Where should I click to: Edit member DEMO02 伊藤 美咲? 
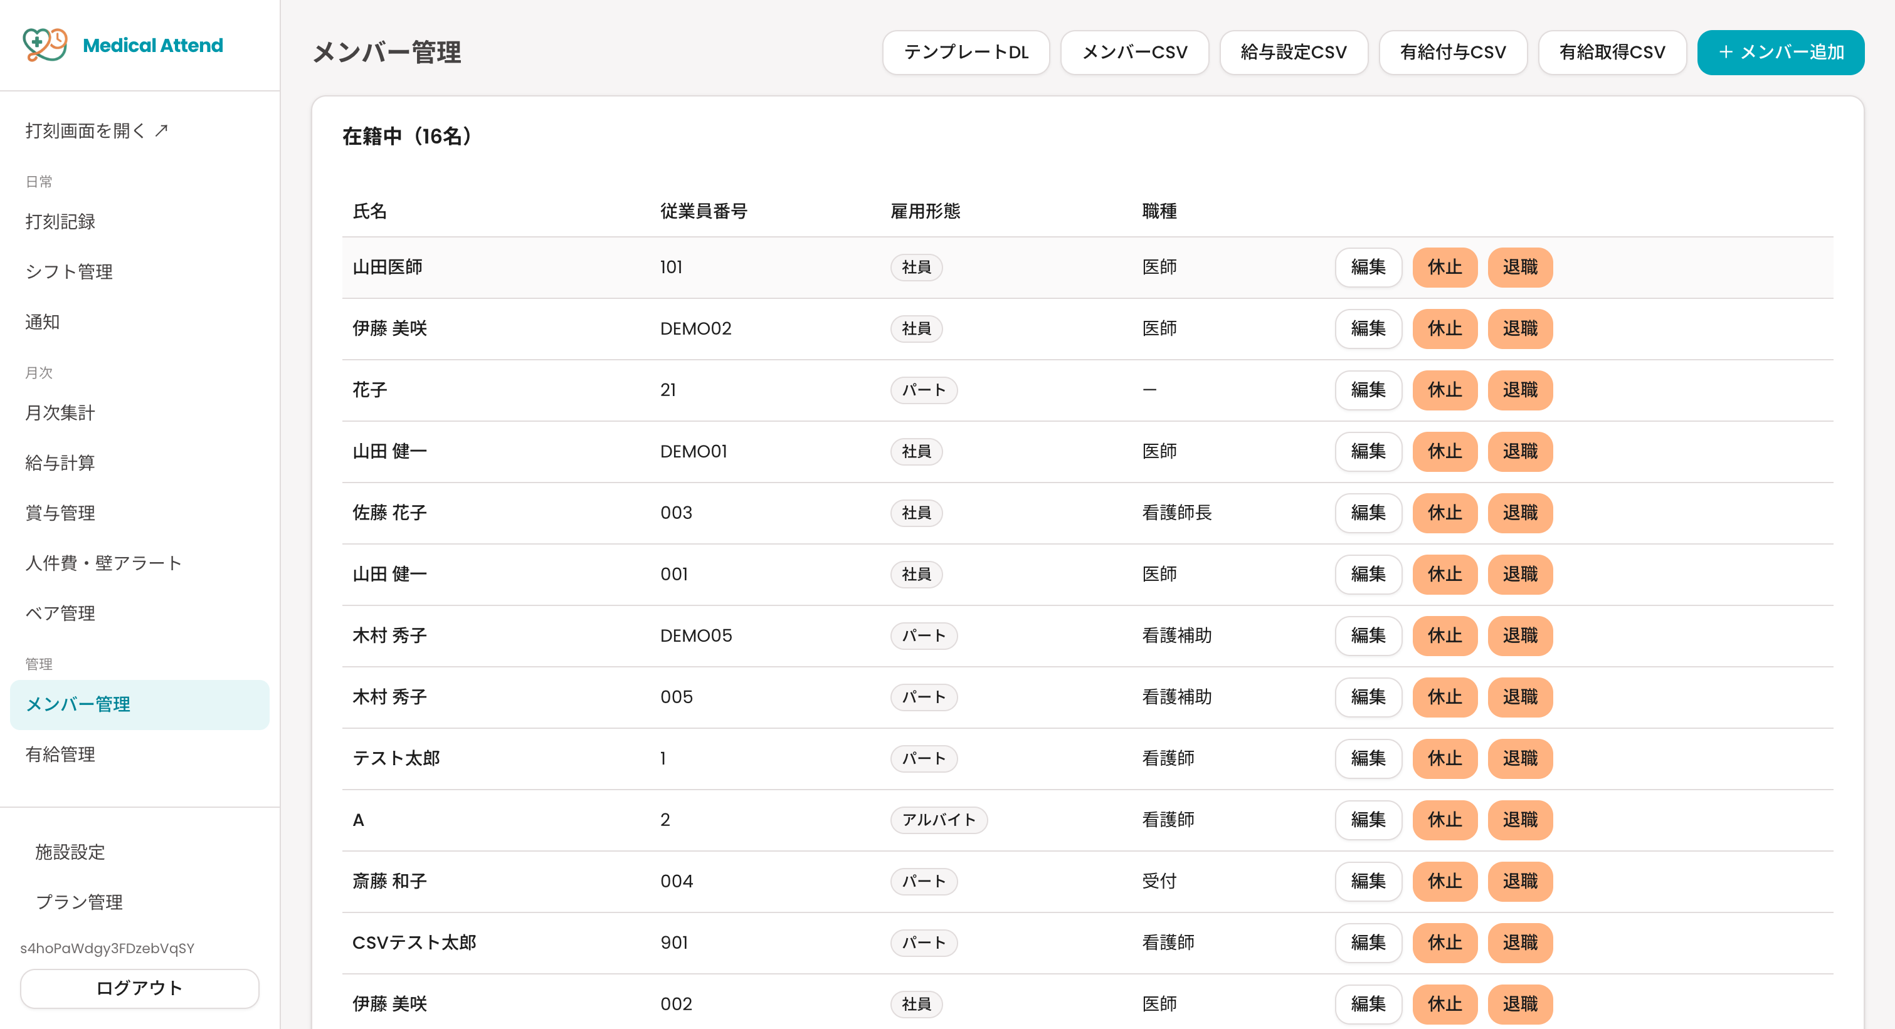click(x=1368, y=328)
